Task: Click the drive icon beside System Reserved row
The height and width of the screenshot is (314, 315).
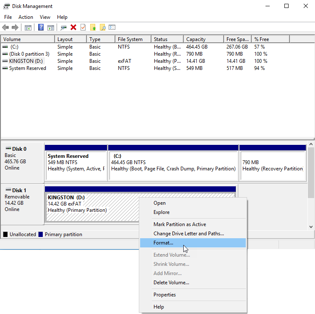Action: 5,68
